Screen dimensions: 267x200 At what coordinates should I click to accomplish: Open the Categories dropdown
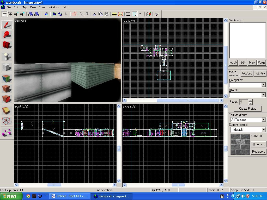pos(263,85)
